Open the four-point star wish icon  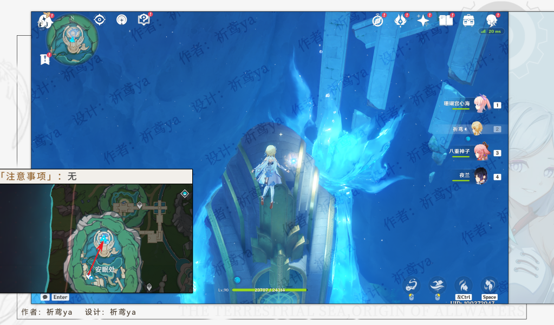423,21
